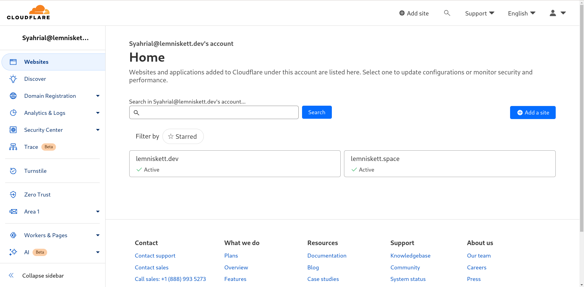Click the Turnstile icon

click(x=13, y=171)
